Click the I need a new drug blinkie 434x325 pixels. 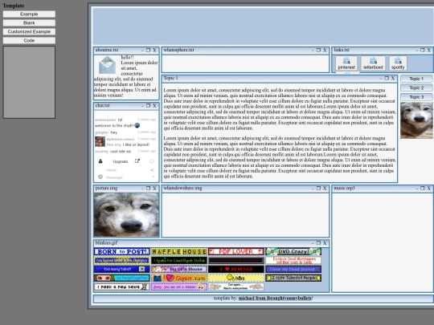(122, 286)
